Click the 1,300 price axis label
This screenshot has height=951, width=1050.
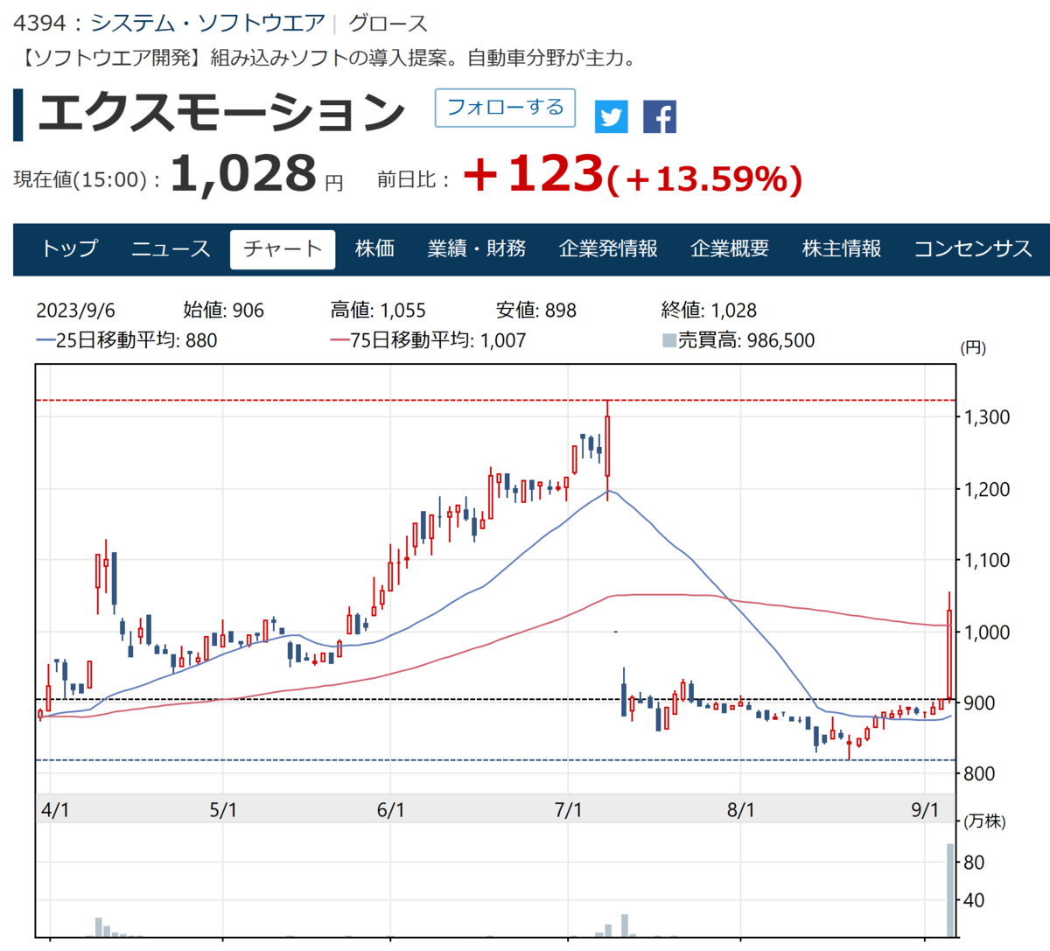[x=987, y=417]
